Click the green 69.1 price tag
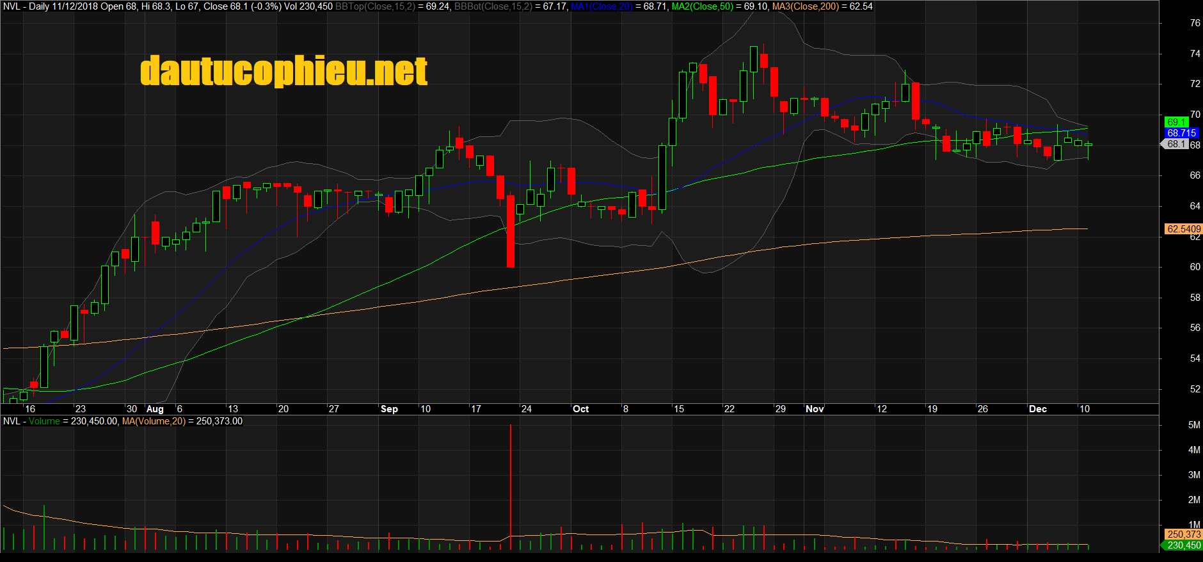This screenshot has width=1203, height=562. (x=1177, y=122)
